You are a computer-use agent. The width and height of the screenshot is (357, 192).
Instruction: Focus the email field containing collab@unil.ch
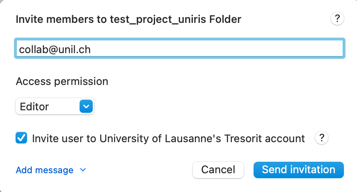tap(180, 49)
